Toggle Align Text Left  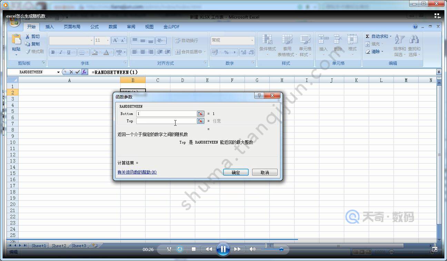[x=135, y=52]
